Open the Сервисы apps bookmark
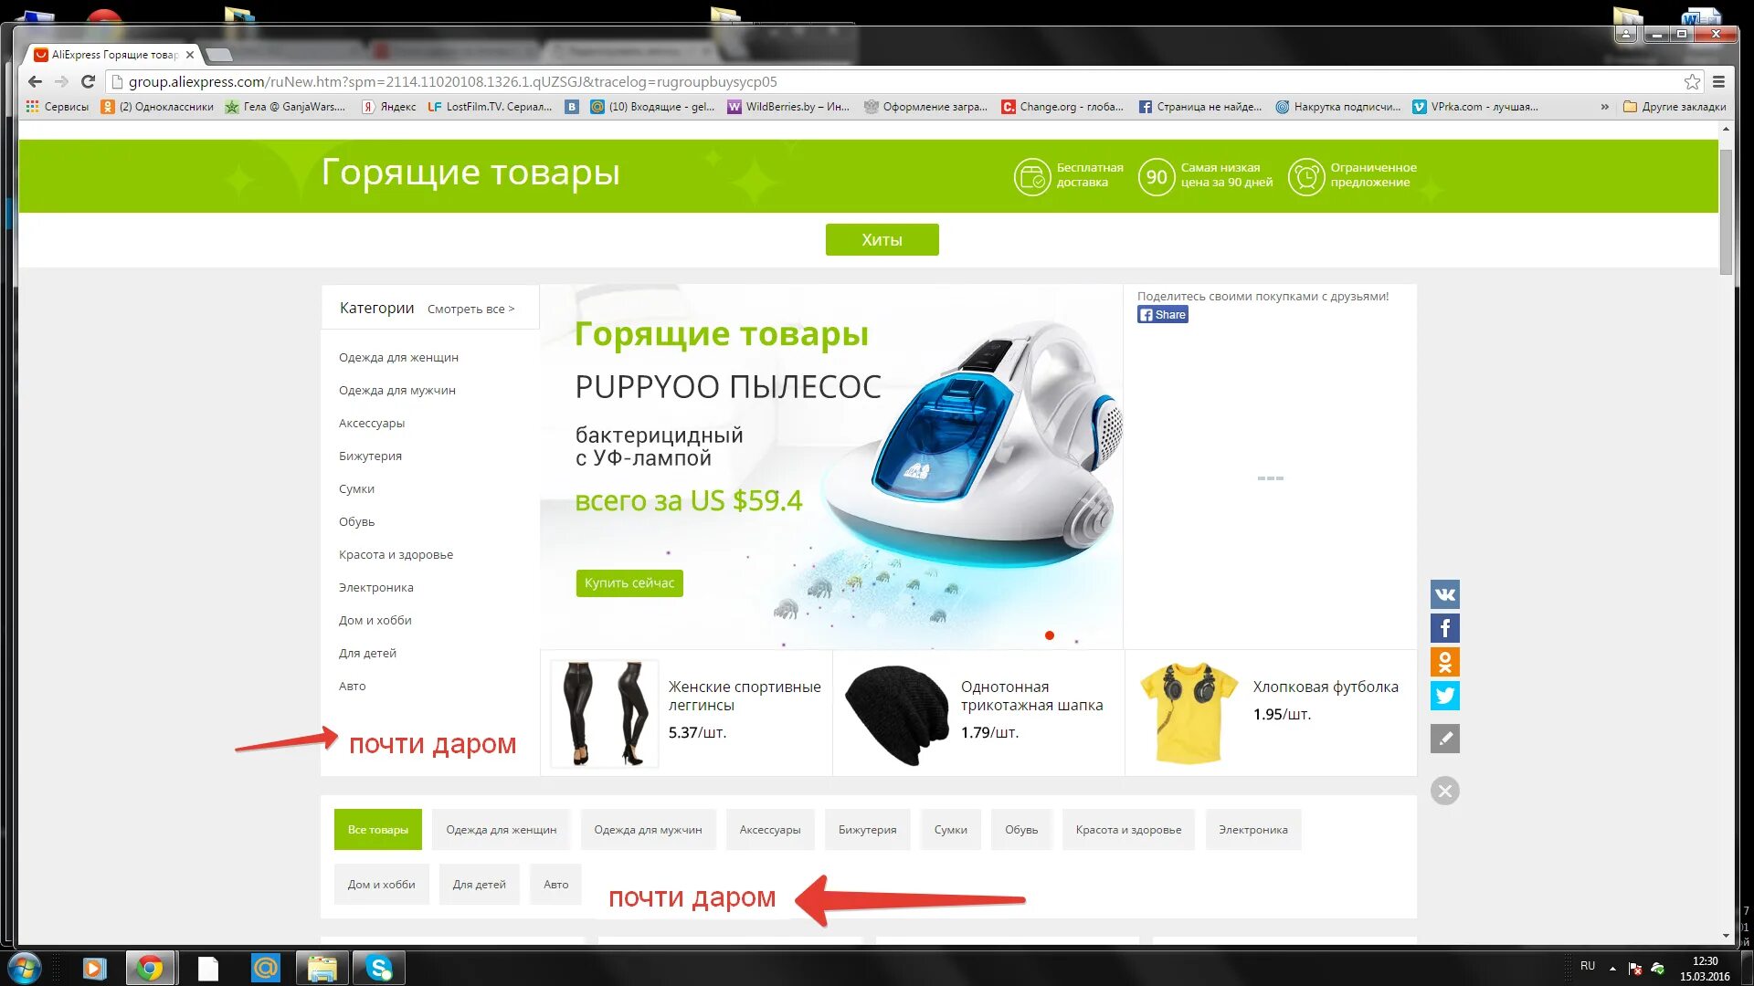Image resolution: width=1754 pixels, height=986 pixels. (58, 107)
